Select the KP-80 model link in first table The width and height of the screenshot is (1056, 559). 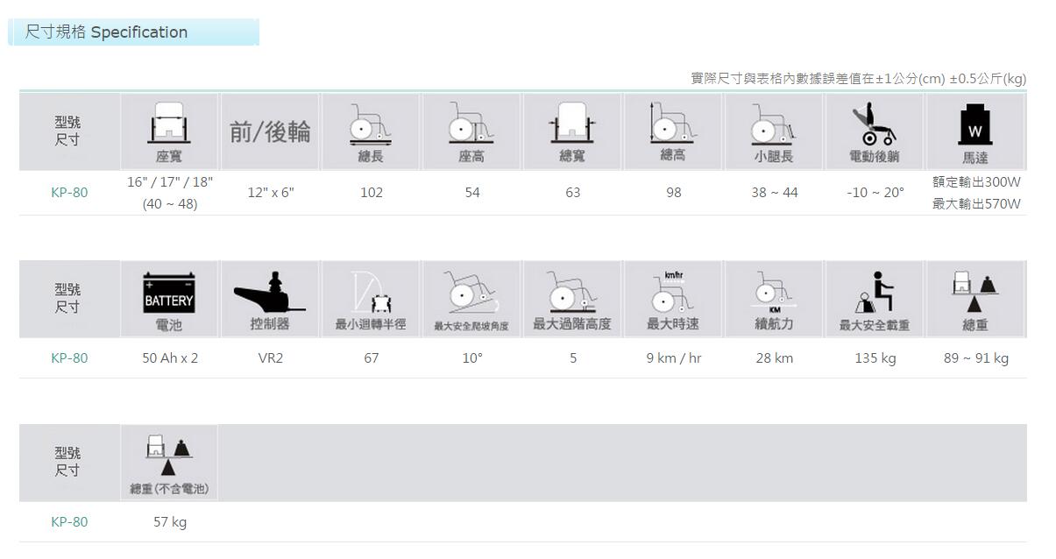68,192
